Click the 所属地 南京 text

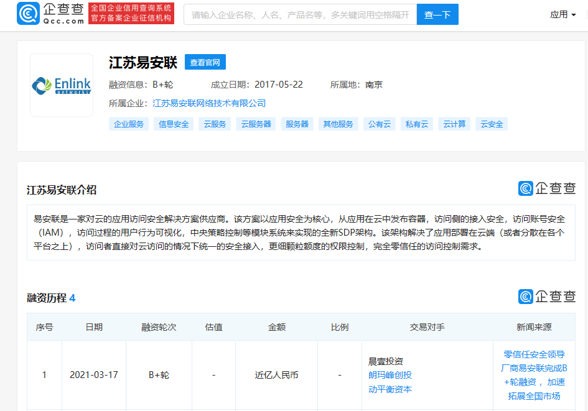pyautogui.click(x=357, y=85)
